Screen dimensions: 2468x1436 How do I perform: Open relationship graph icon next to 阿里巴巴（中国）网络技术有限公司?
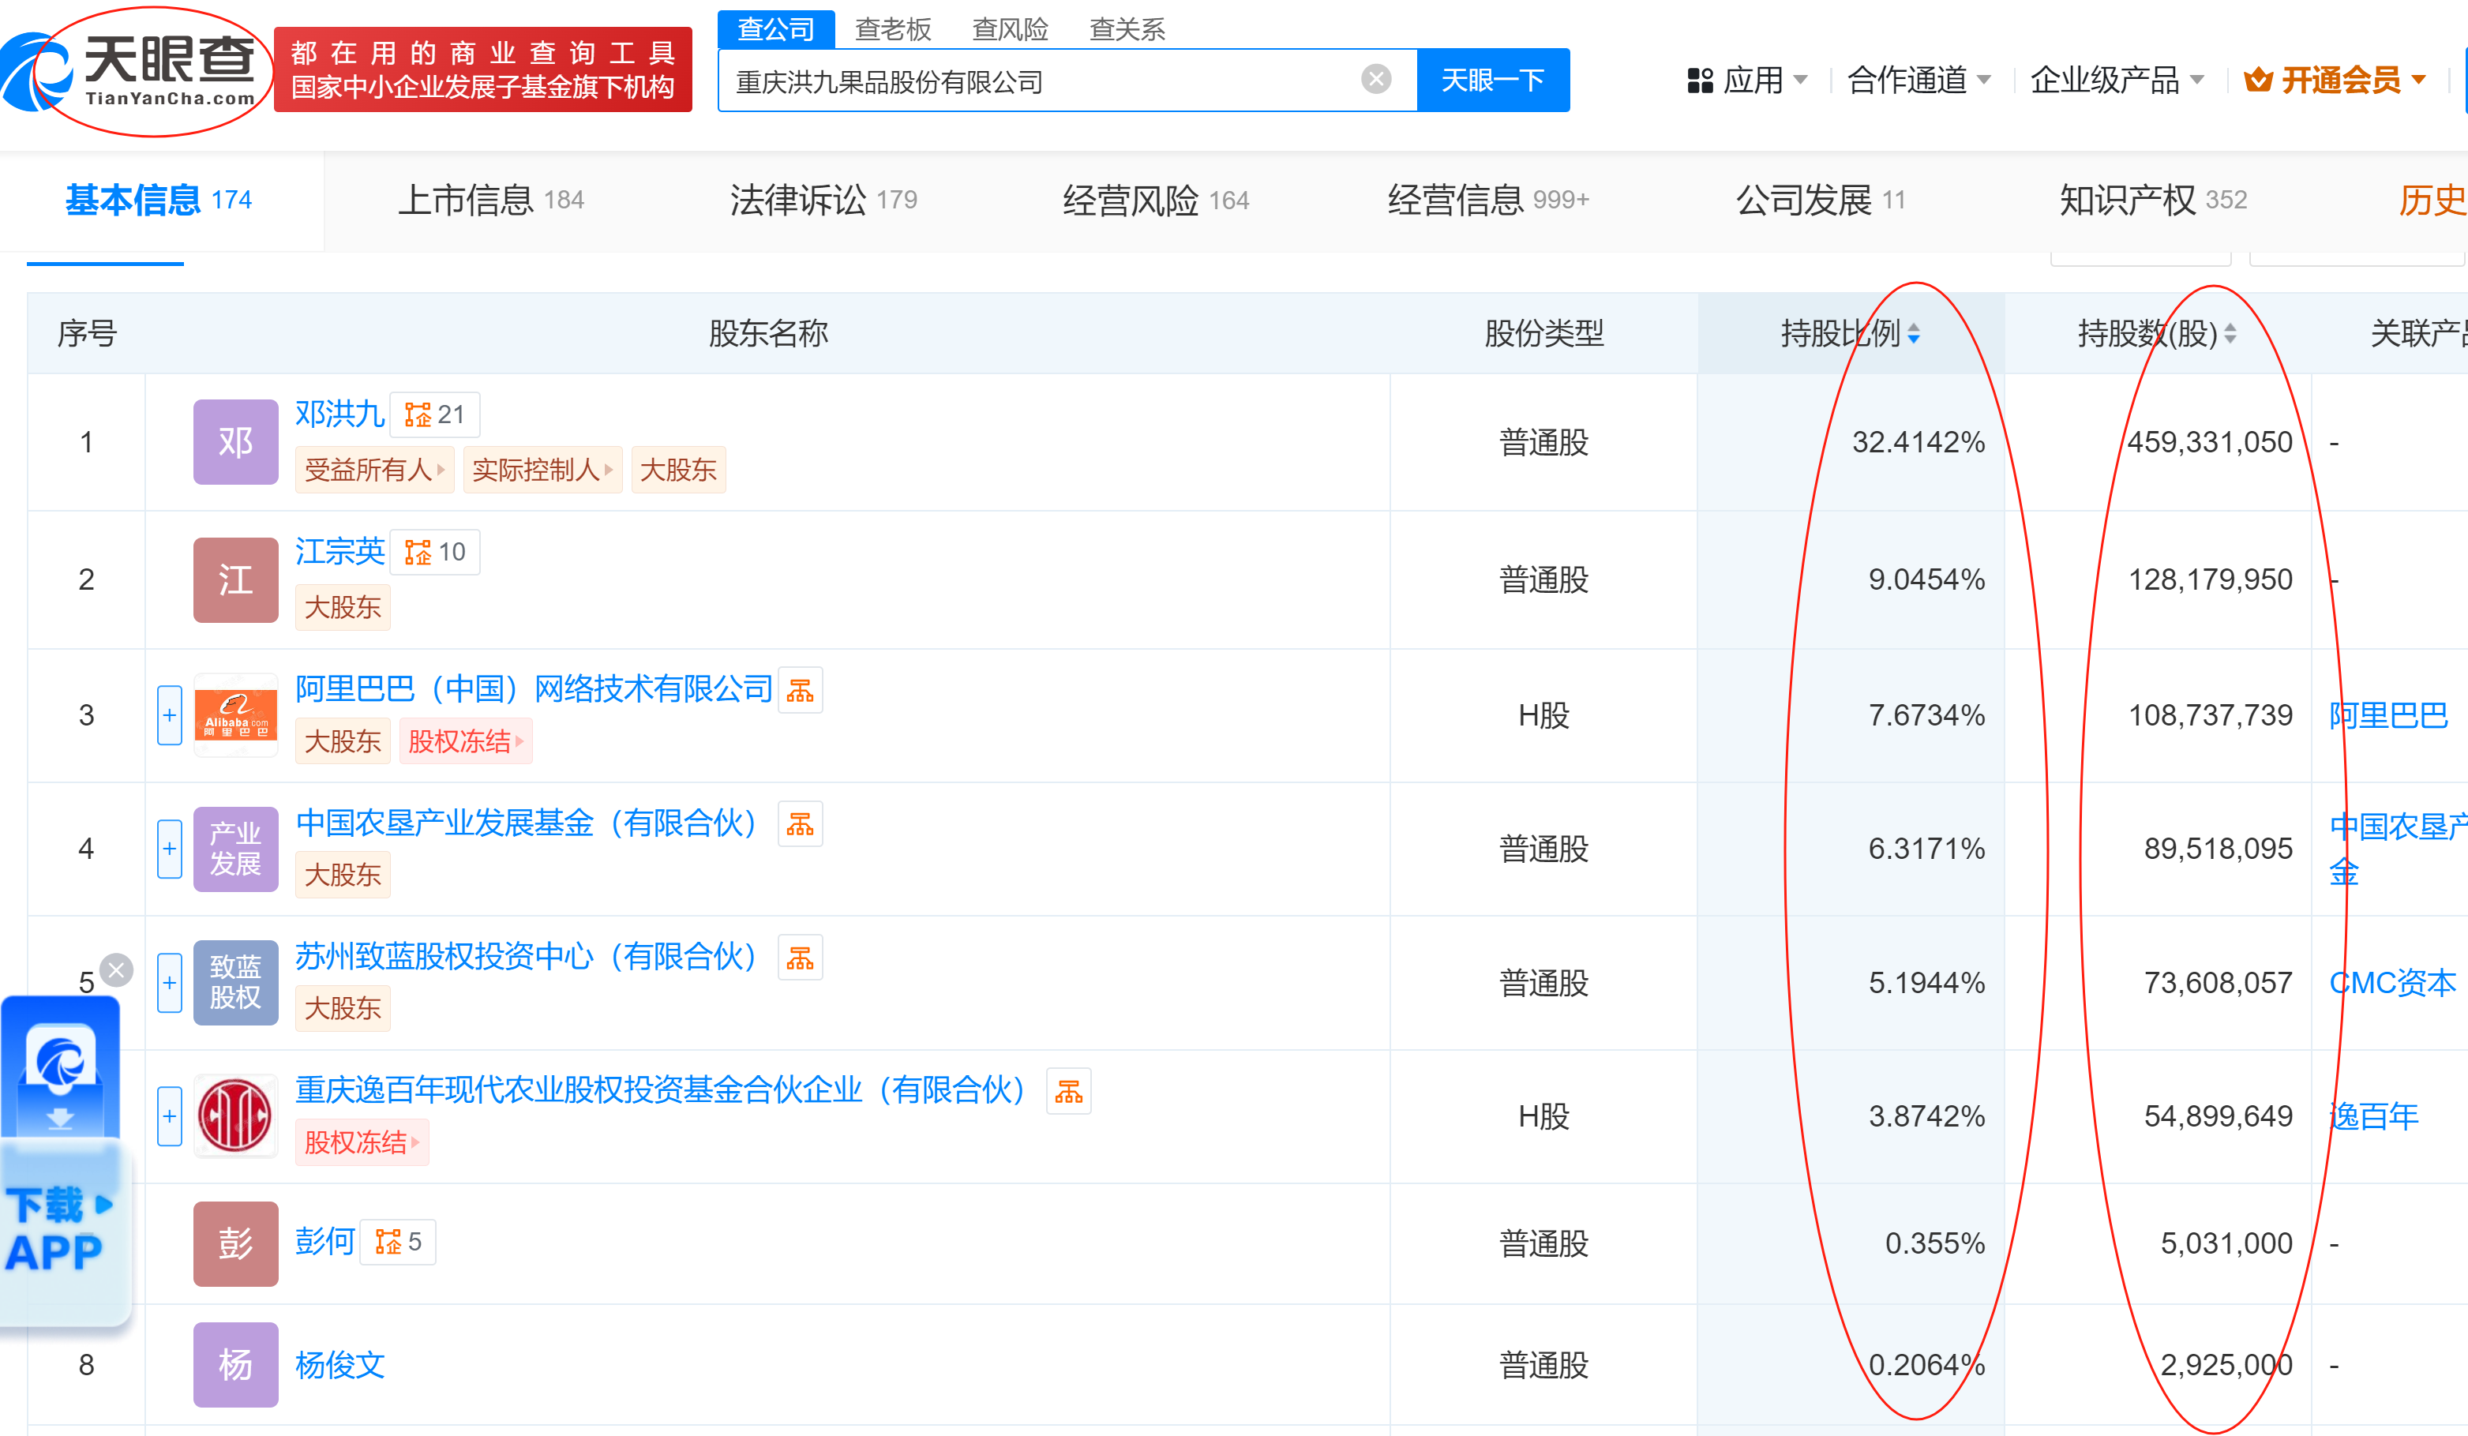(x=800, y=691)
